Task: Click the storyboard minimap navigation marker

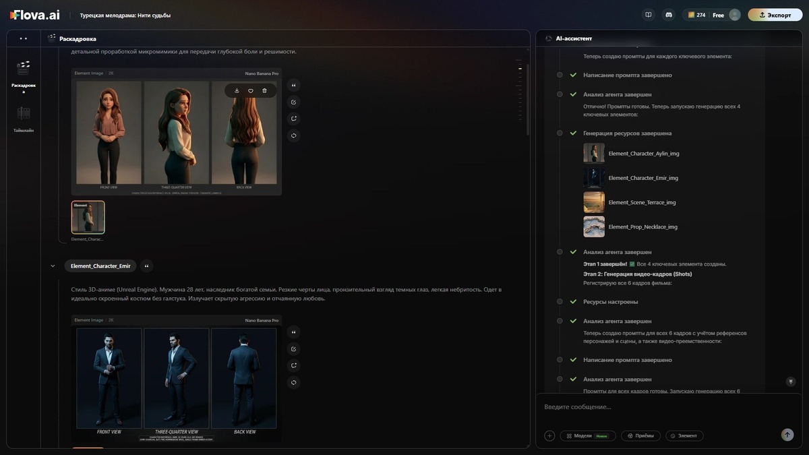Action: tap(520, 69)
